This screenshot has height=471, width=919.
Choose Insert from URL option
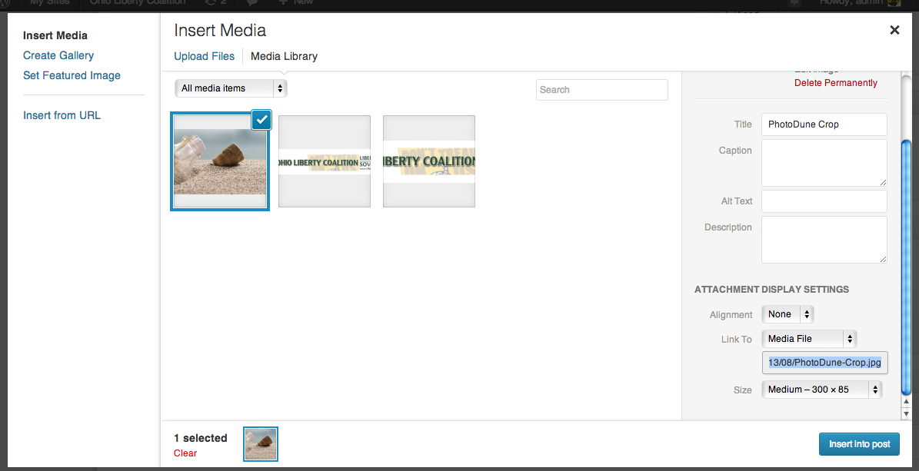pyautogui.click(x=62, y=115)
